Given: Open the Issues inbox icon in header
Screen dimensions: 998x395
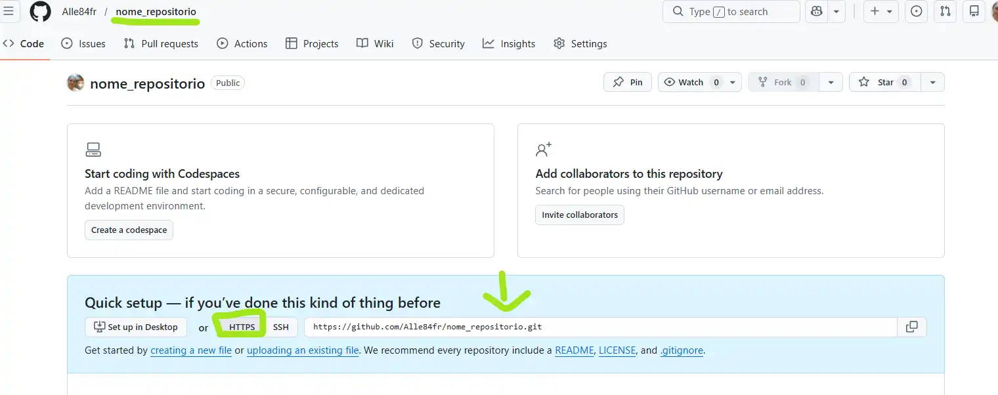Looking at the screenshot, I should pos(916,12).
